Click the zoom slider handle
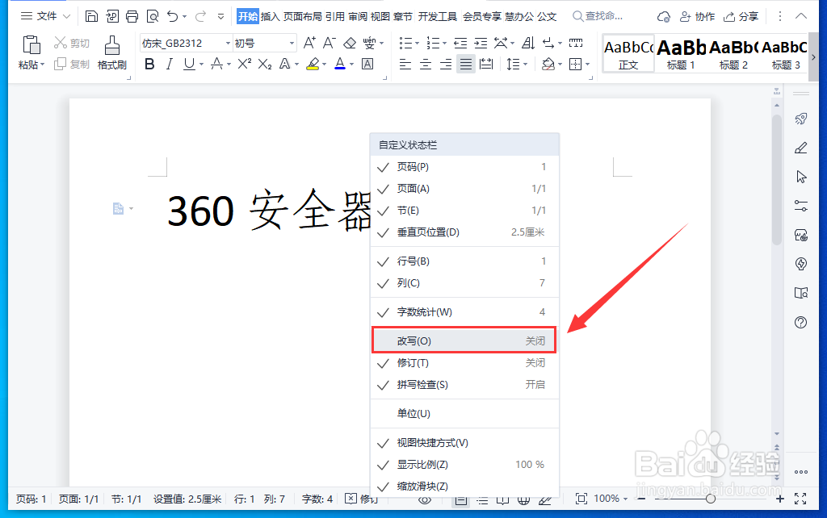The height and width of the screenshot is (518, 827). coord(711,499)
